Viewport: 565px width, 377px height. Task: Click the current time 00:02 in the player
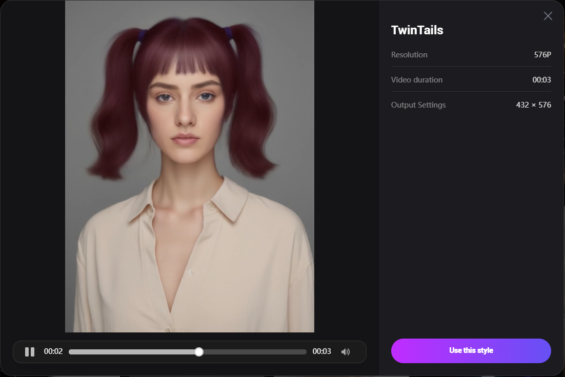click(53, 352)
